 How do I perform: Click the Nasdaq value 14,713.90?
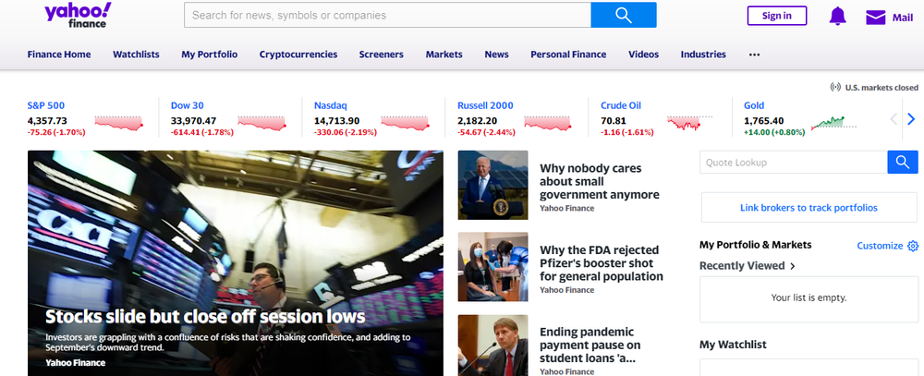[336, 121]
